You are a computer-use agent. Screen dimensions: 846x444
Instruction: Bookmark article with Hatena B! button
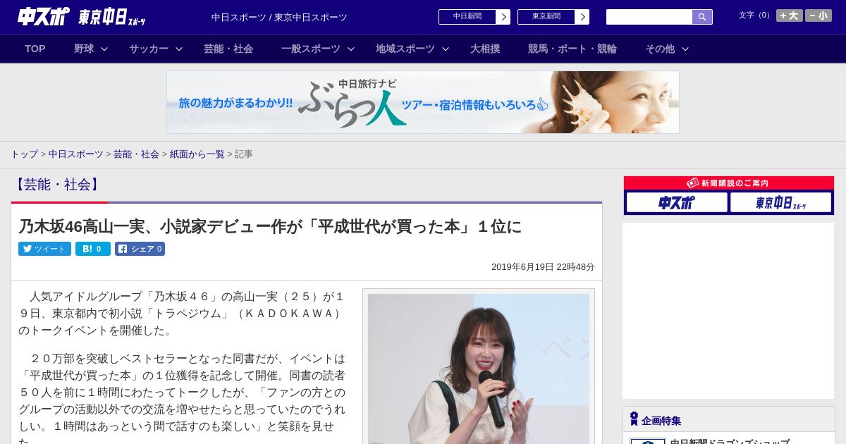[x=93, y=249]
